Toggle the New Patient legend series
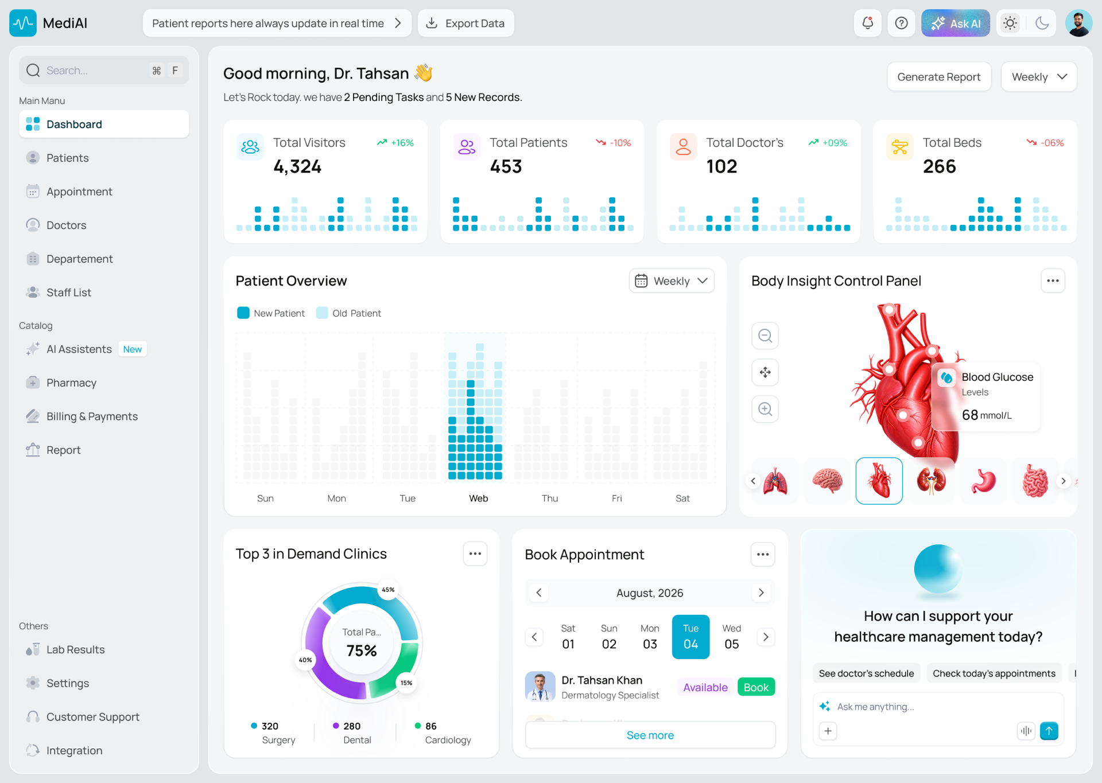The width and height of the screenshot is (1102, 783). (x=271, y=313)
